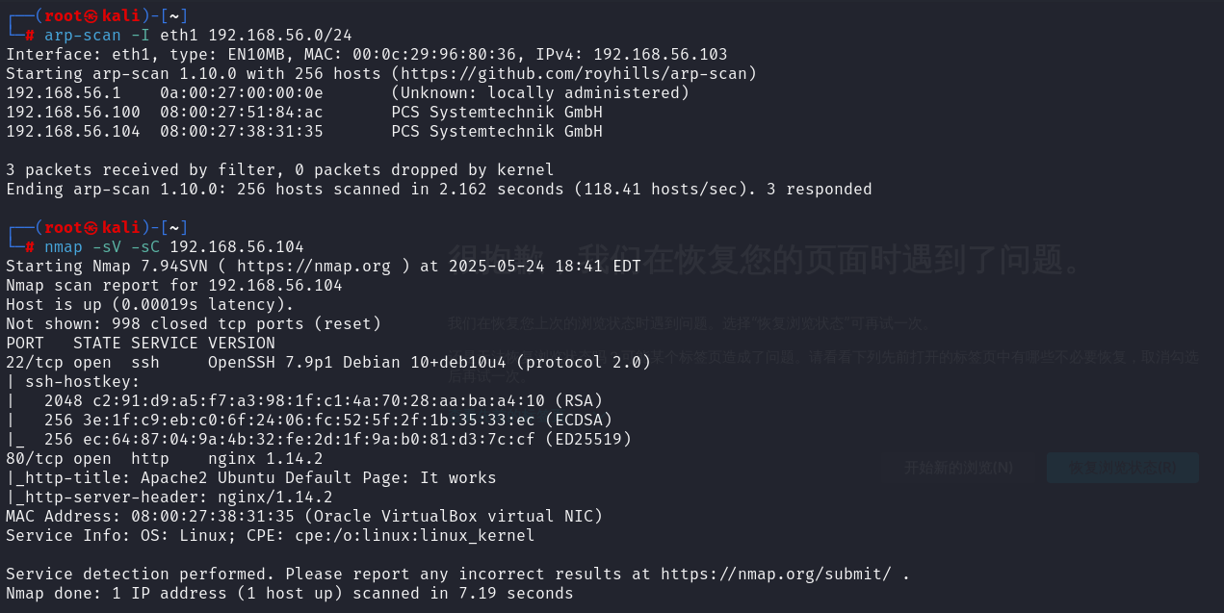Click the 22/tcp open ssh line
This screenshot has height=613, width=1224.
pyautogui.click(x=328, y=362)
